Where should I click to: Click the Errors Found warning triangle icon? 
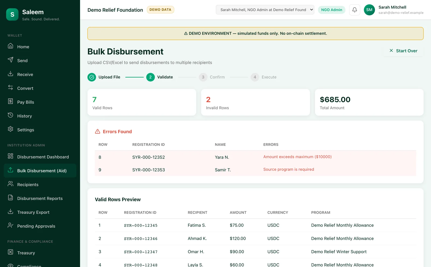click(x=98, y=132)
